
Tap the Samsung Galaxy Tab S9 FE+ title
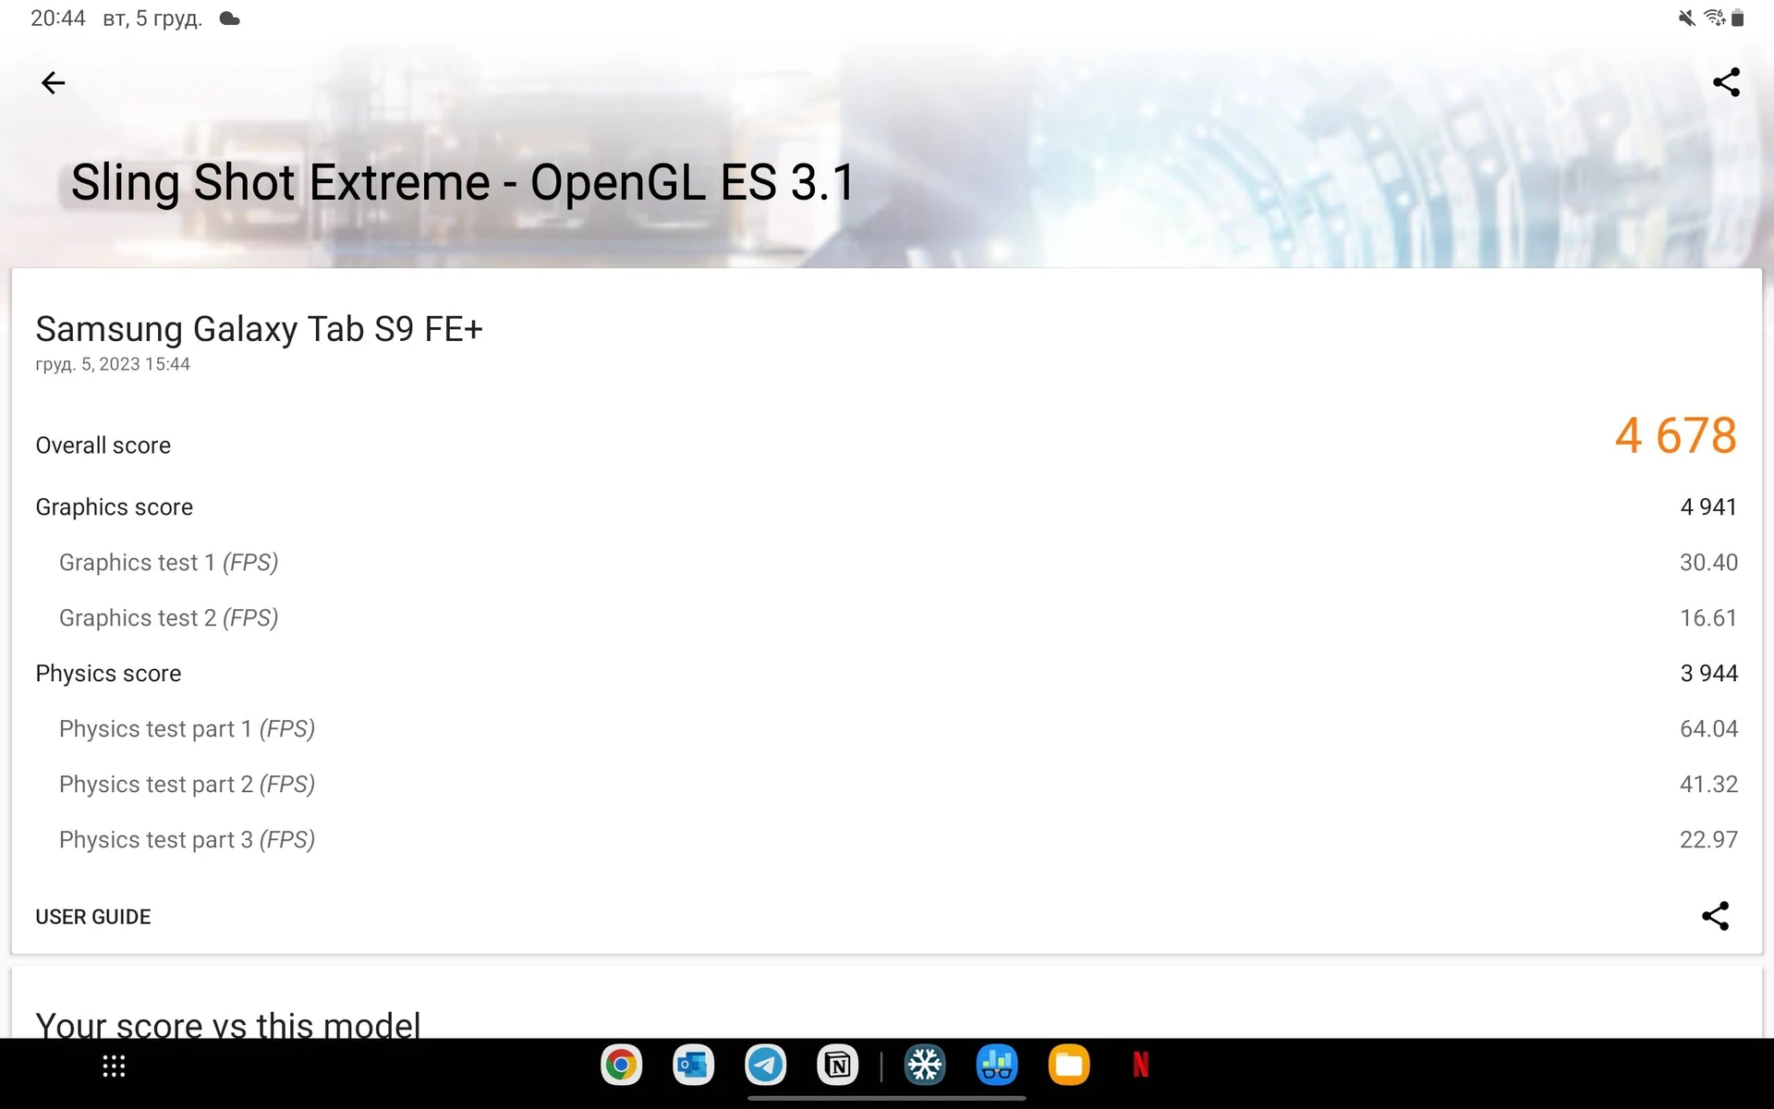[x=260, y=329]
